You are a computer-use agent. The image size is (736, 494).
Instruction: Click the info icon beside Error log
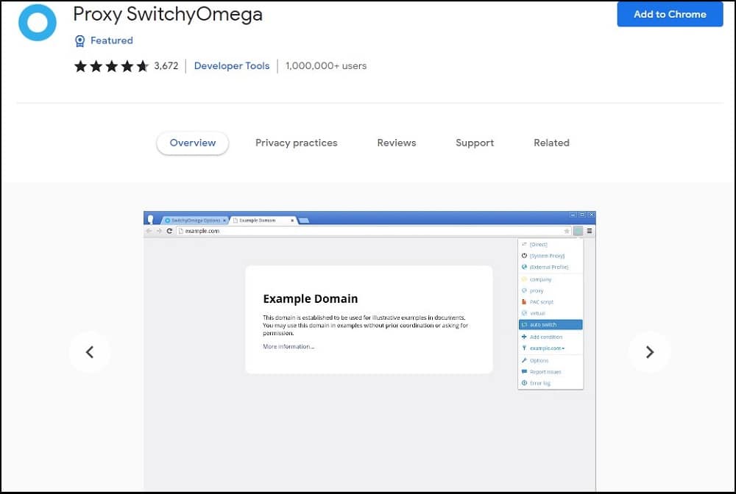coord(524,382)
